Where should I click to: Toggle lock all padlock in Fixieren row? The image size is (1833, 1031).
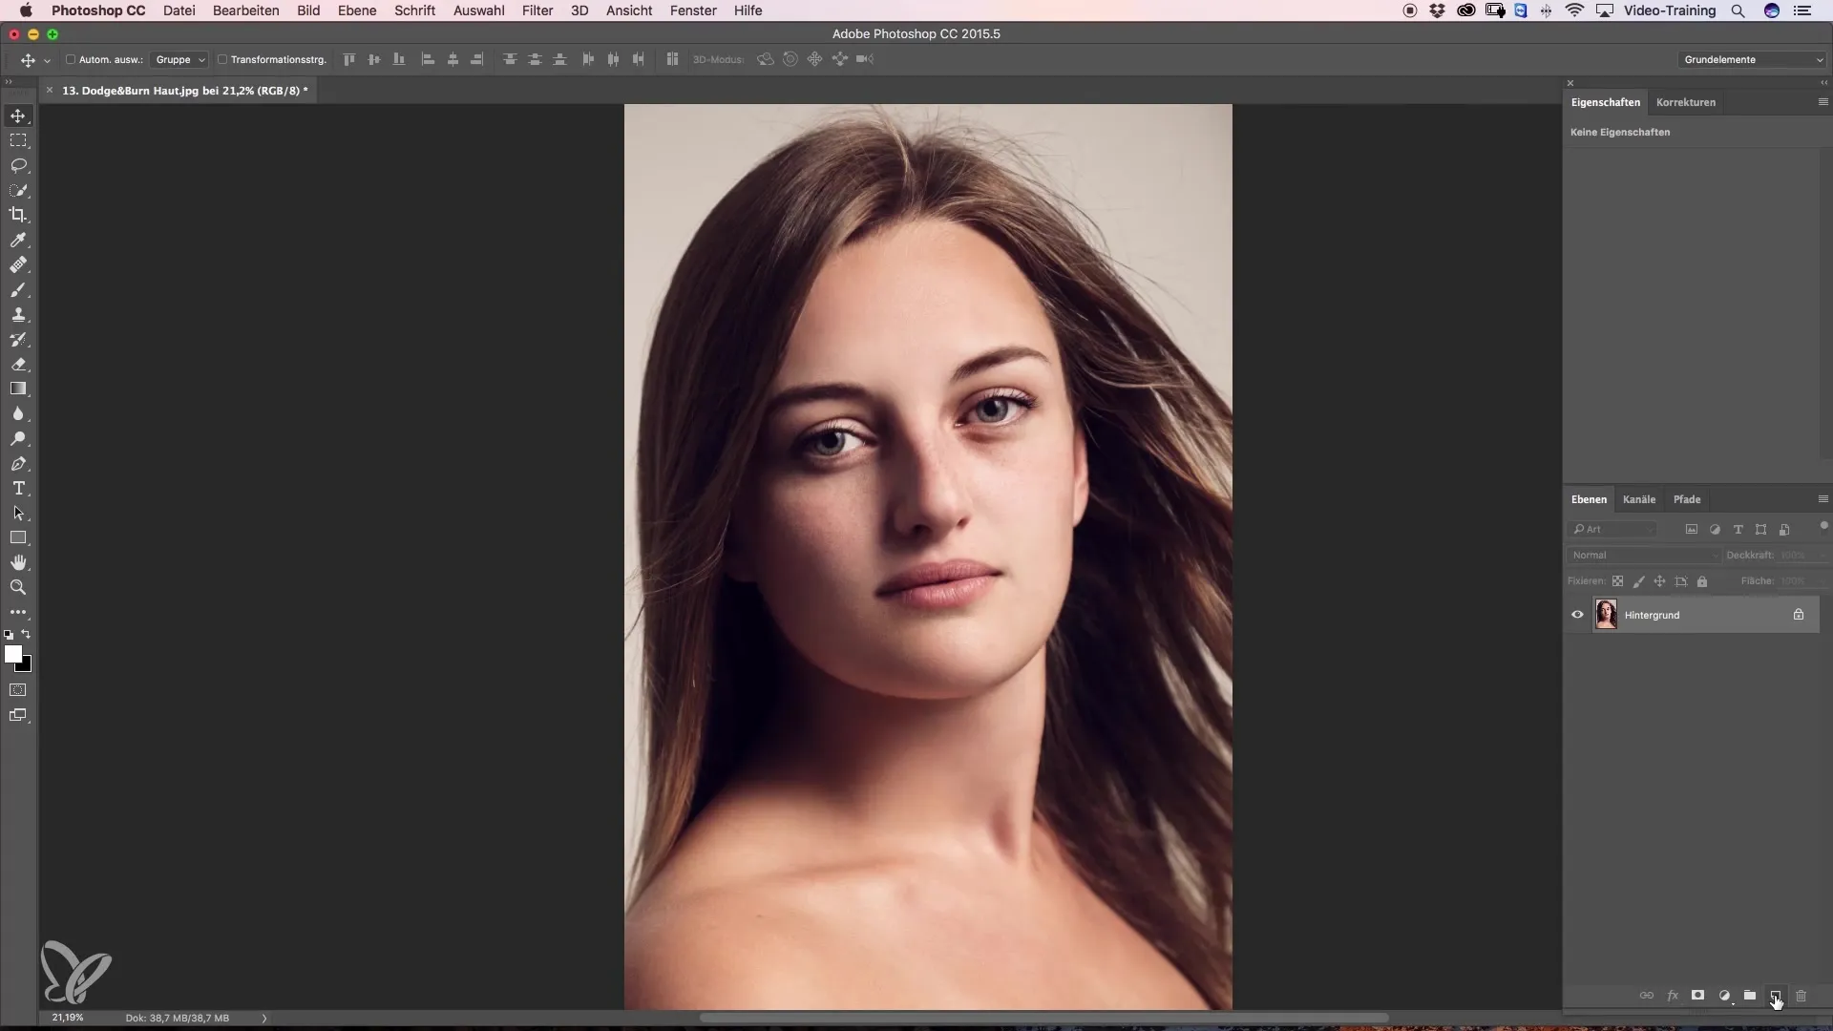pyautogui.click(x=1702, y=580)
